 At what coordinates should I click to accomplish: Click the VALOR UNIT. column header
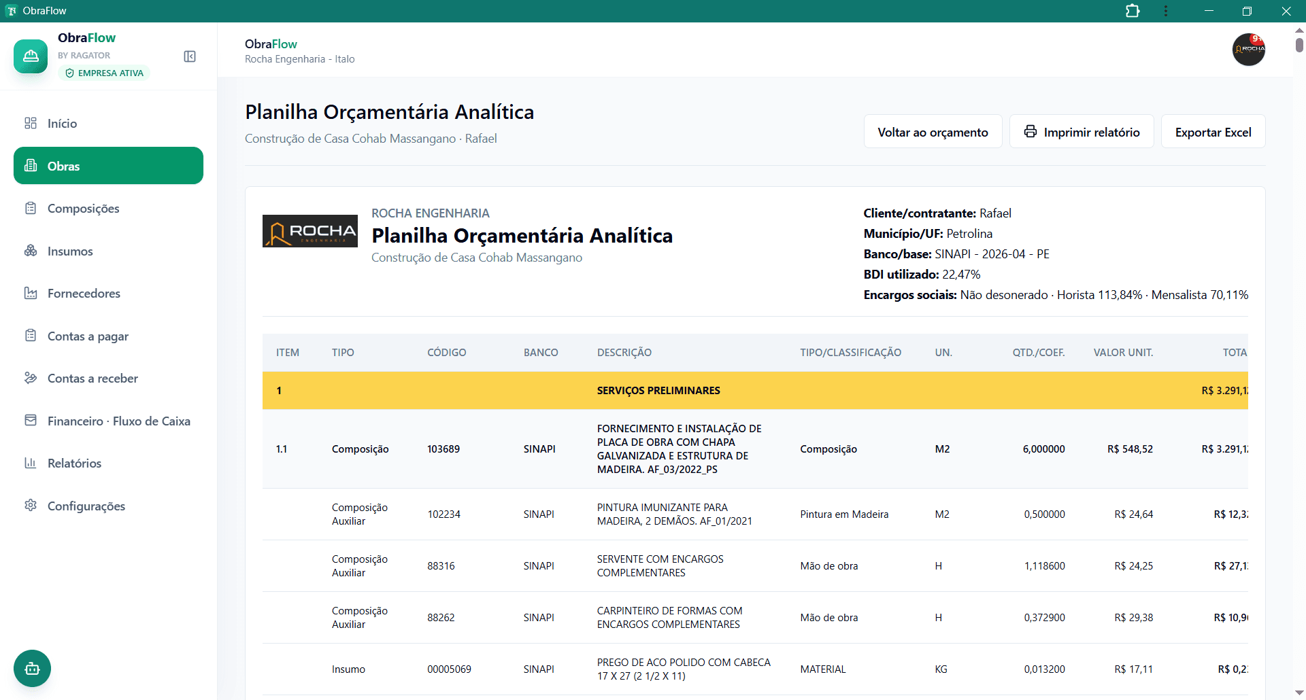1123,352
